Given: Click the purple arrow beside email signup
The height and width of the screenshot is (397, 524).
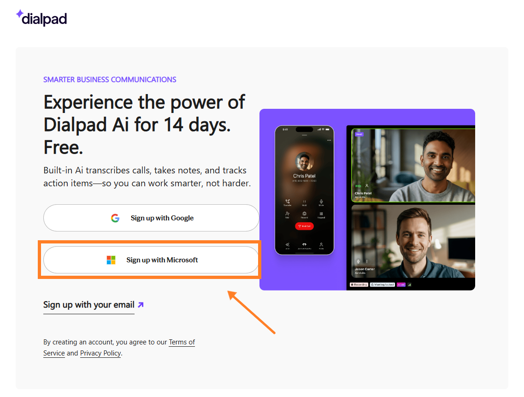Looking at the screenshot, I should pyautogui.click(x=141, y=305).
